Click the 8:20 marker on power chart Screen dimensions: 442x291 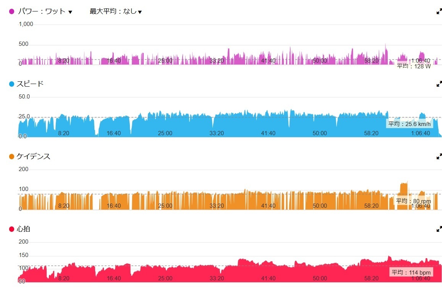64,61
